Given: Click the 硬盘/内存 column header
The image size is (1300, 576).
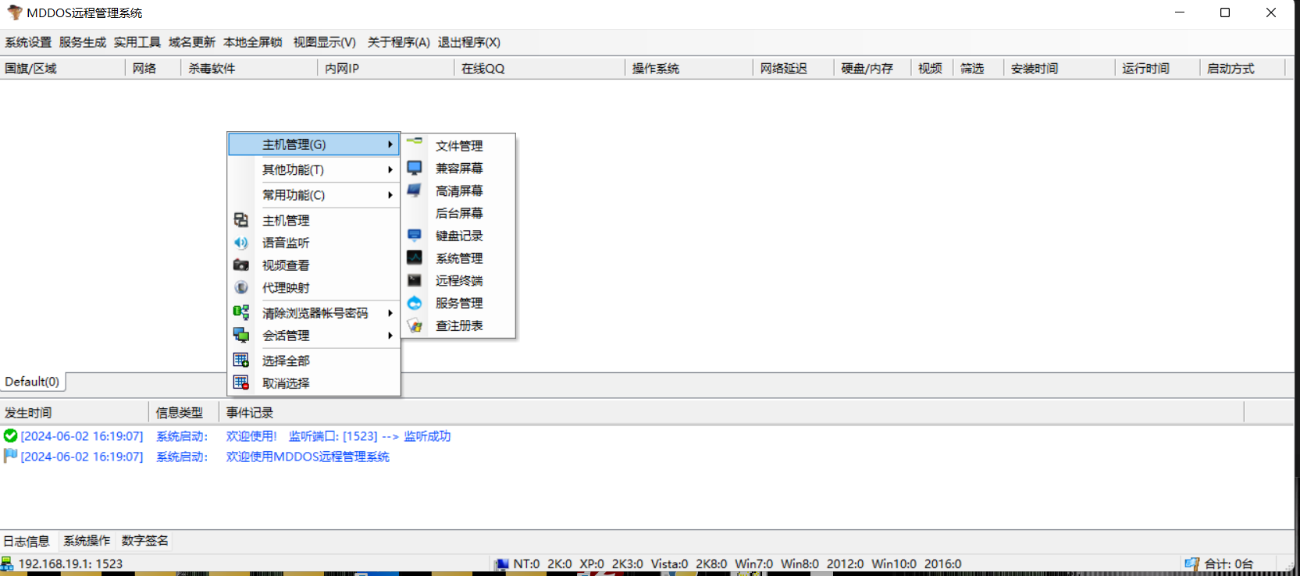Looking at the screenshot, I should (x=872, y=69).
